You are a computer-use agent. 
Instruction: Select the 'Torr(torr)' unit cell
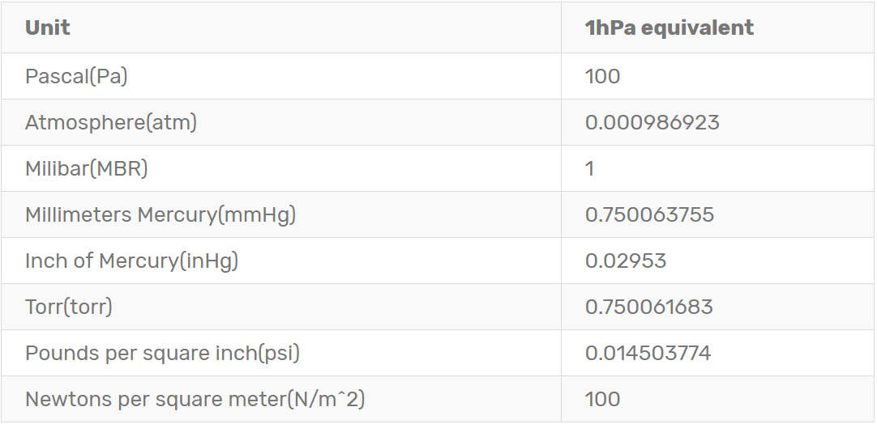tap(69, 307)
